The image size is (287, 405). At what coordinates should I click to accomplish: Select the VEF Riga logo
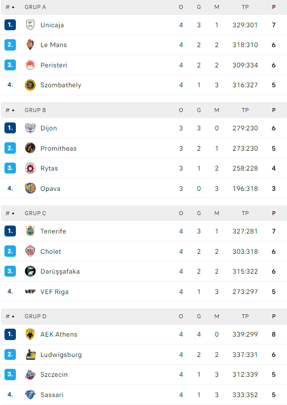(30, 291)
